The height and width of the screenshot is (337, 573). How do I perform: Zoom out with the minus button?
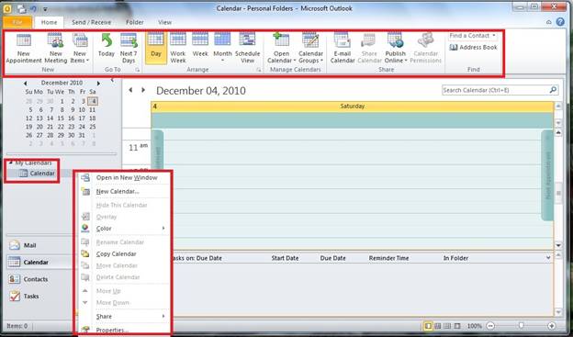[491, 325]
